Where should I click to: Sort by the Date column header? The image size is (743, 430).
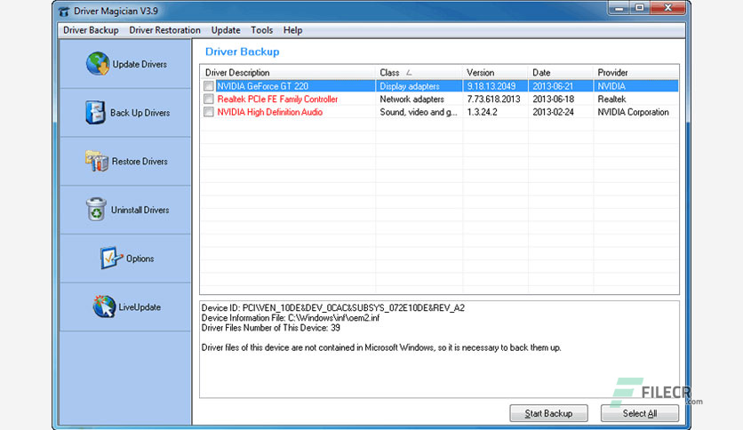[561, 73]
